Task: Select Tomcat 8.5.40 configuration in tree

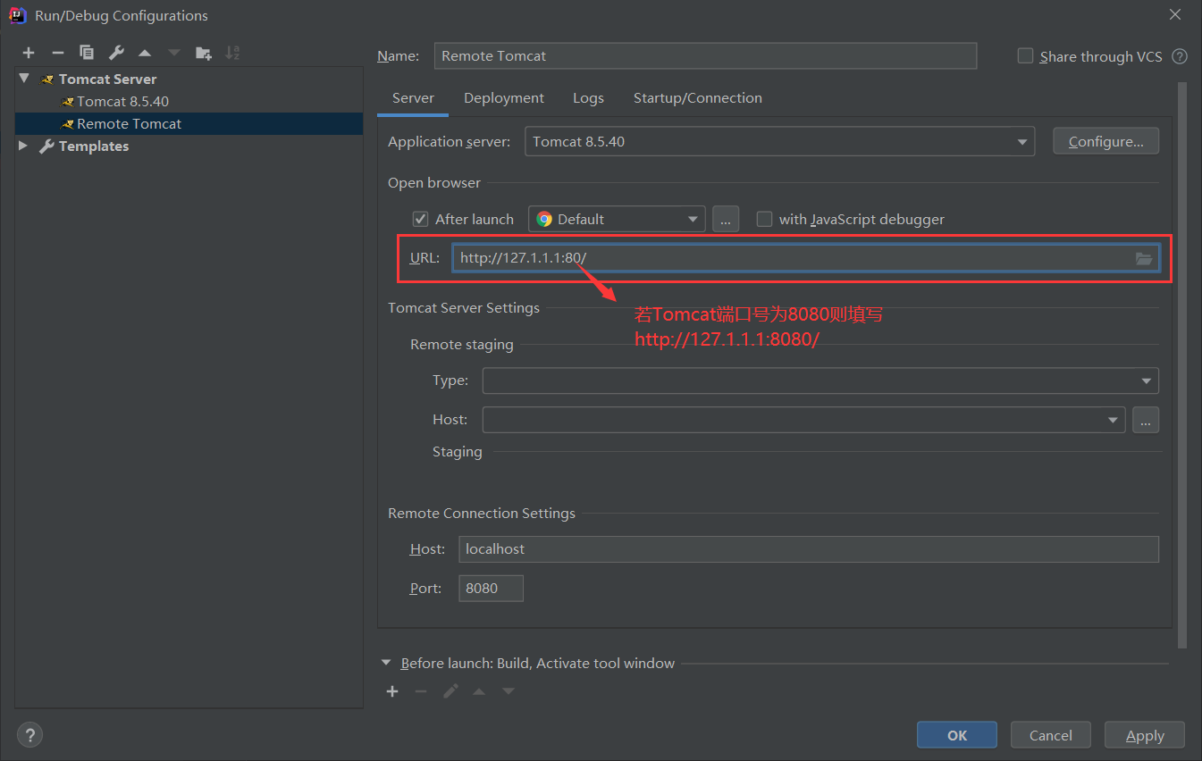Action: point(122,101)
